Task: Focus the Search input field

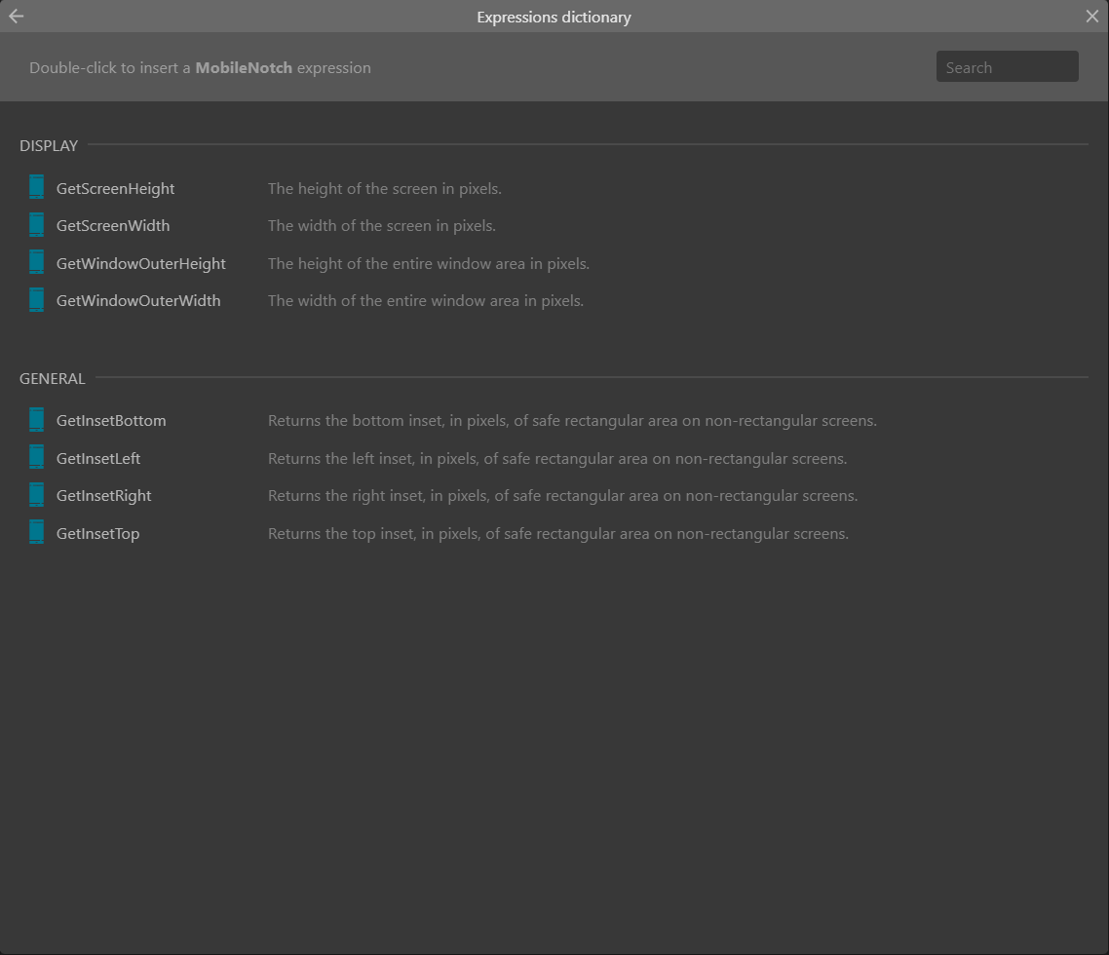Action: pyautogui.click(x=1007, y=66)
